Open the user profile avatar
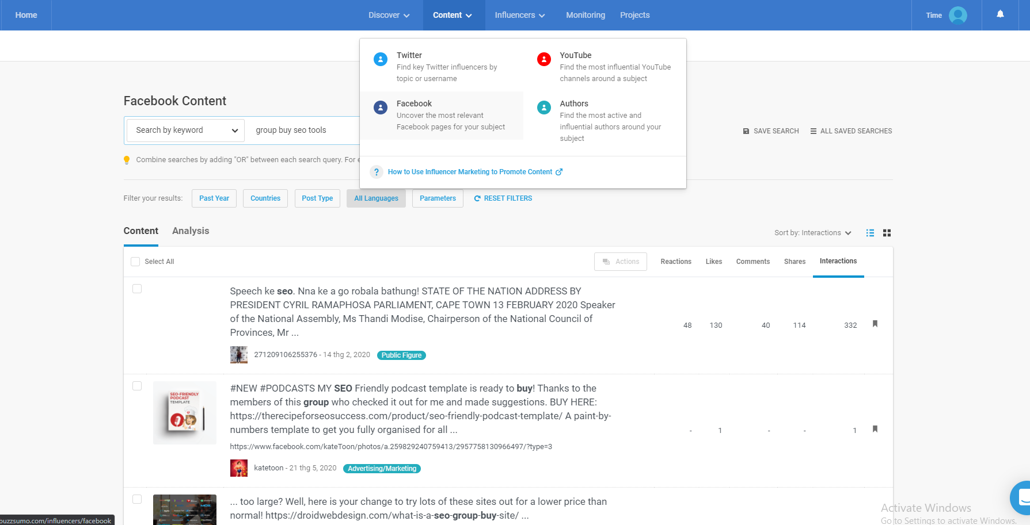Viewport: 1030px width, 525px height. click(x=958, y=15)
